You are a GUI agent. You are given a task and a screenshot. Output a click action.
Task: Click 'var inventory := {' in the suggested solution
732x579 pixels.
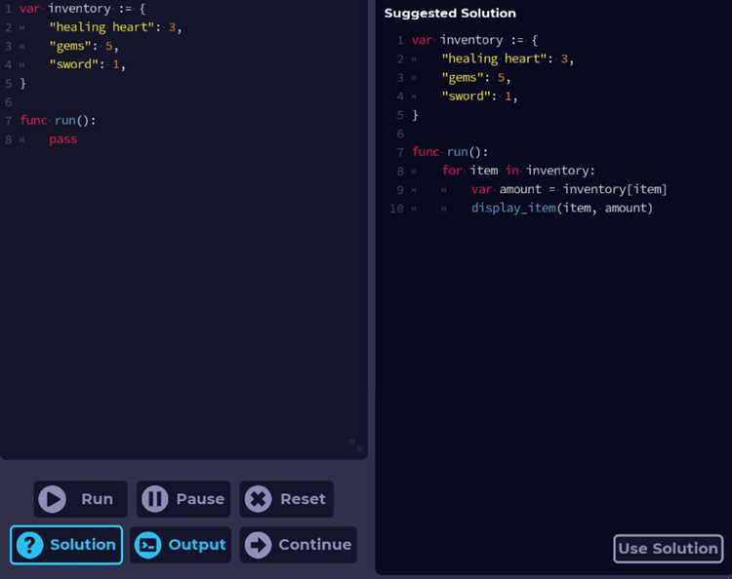474,40
